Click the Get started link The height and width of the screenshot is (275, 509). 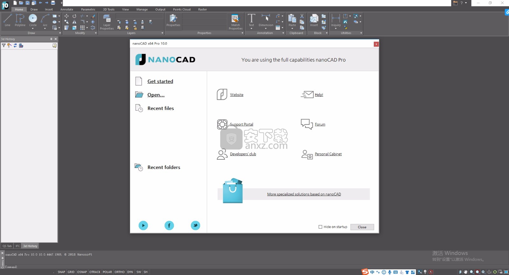(160, 81)
